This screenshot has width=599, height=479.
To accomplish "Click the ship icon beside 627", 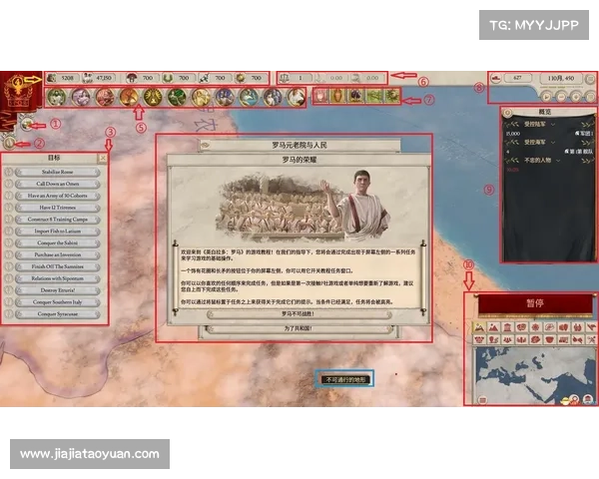I will [496, 78].
